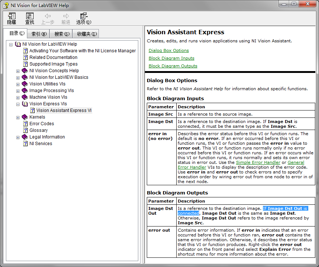
Task: Select the Supported Image Types topic
Action: coord(53,64)
